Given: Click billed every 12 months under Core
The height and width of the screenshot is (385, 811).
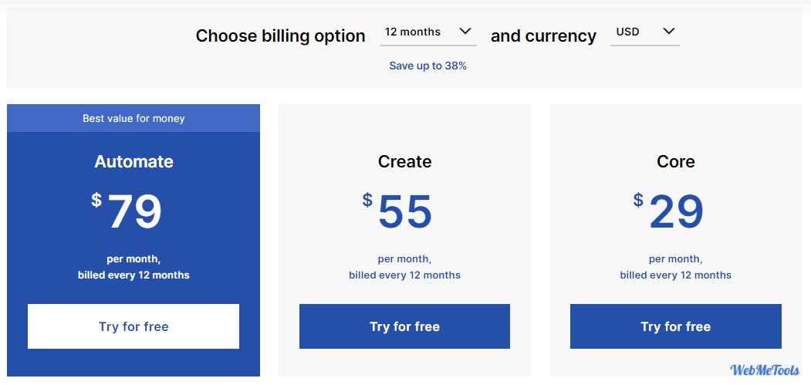Looking at the screenshot, I should pos(675,275).
